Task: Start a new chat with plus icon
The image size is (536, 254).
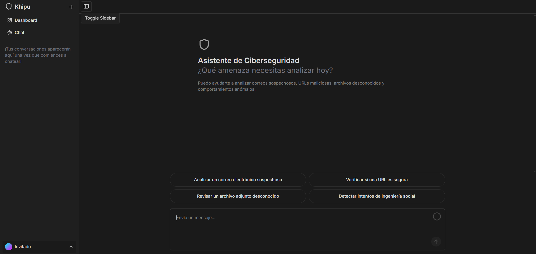Action: [x=71, y=7]
